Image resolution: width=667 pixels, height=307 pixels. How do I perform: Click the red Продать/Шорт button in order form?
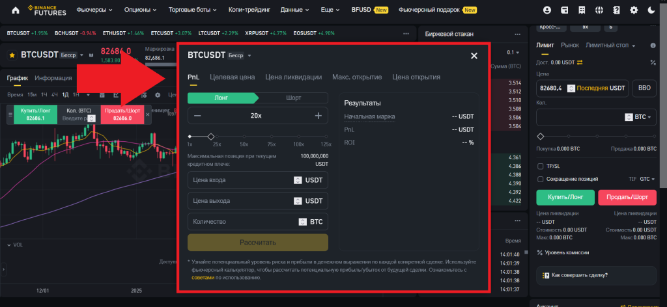627,198
